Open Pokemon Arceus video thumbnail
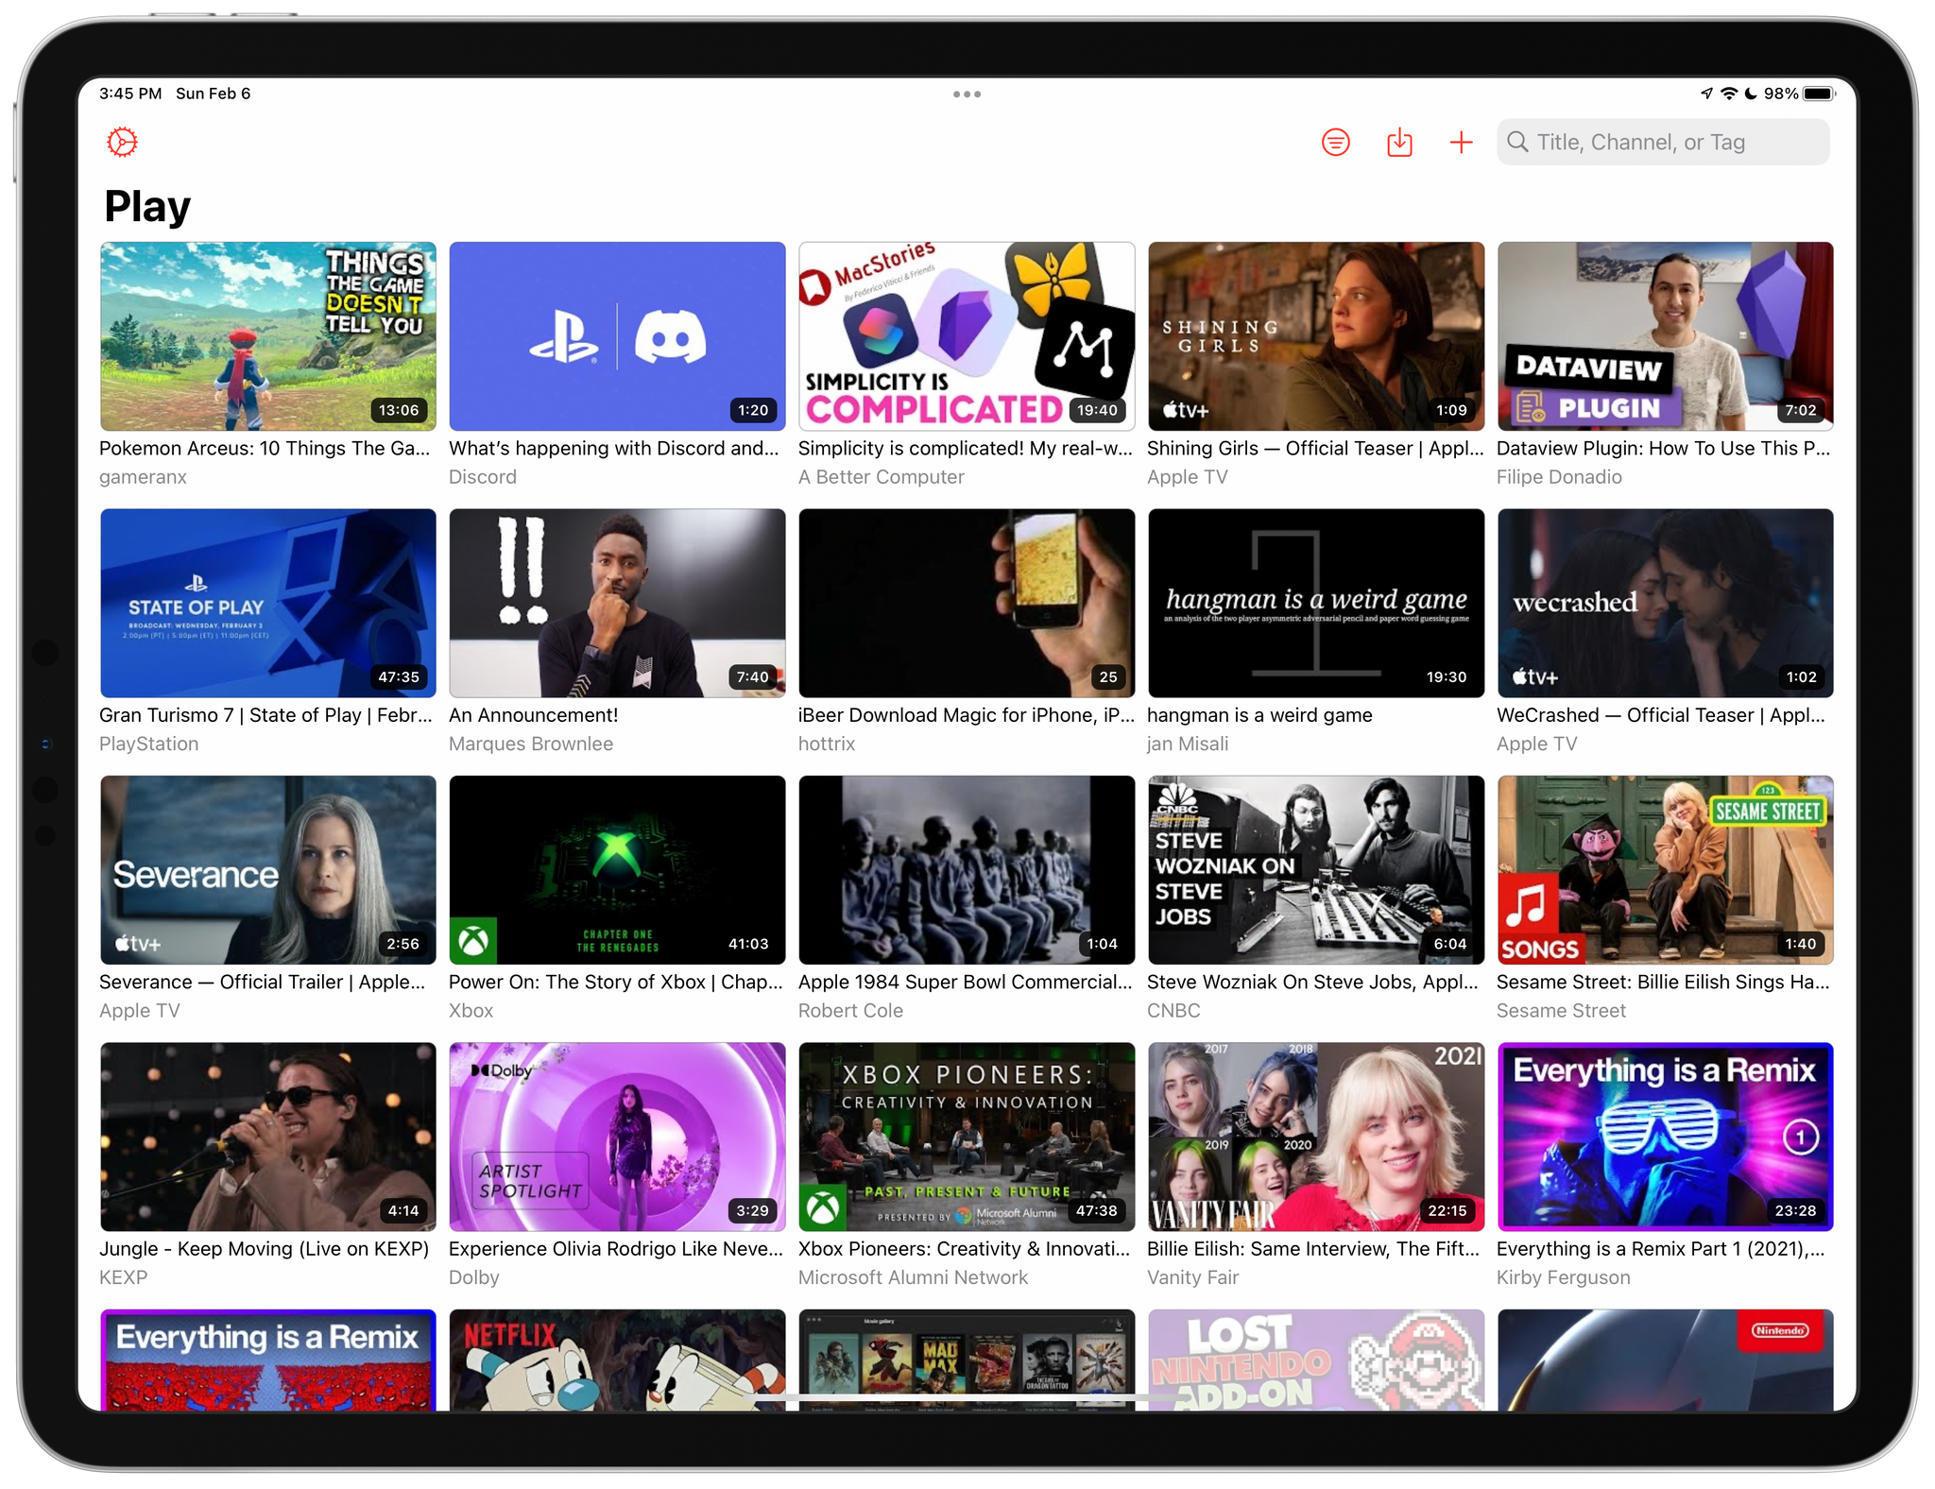The width and height of the screenshot is (1935, 1489). [268, 336]
